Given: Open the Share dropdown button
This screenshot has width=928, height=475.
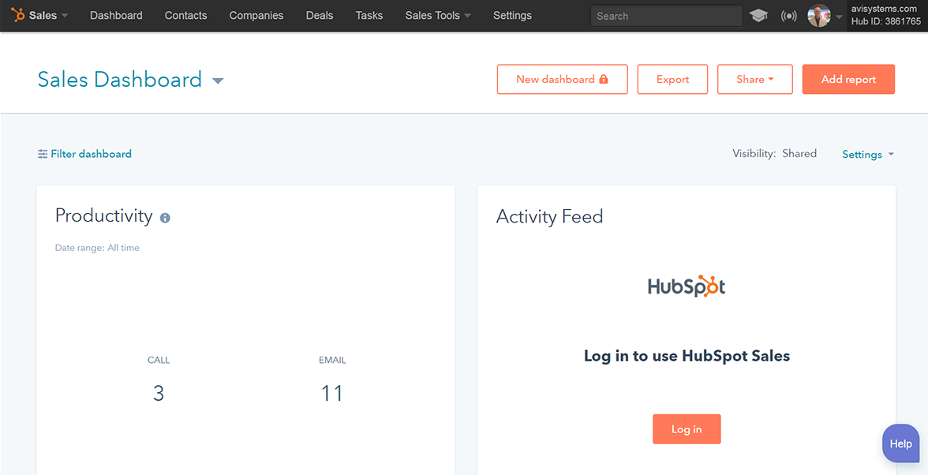Looking at the screenshot, I should (x=754, y=79).
